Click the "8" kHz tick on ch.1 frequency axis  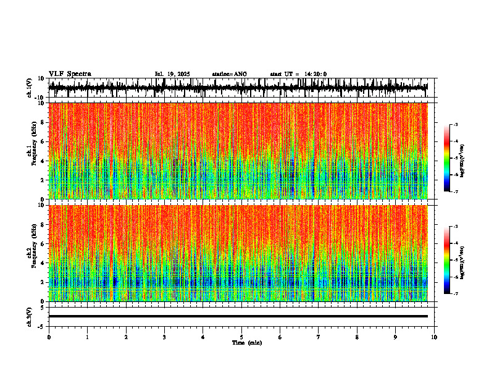[43, 122]
